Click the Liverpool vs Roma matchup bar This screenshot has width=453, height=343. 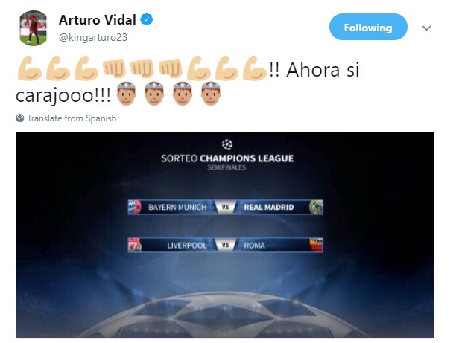(225, 245)
